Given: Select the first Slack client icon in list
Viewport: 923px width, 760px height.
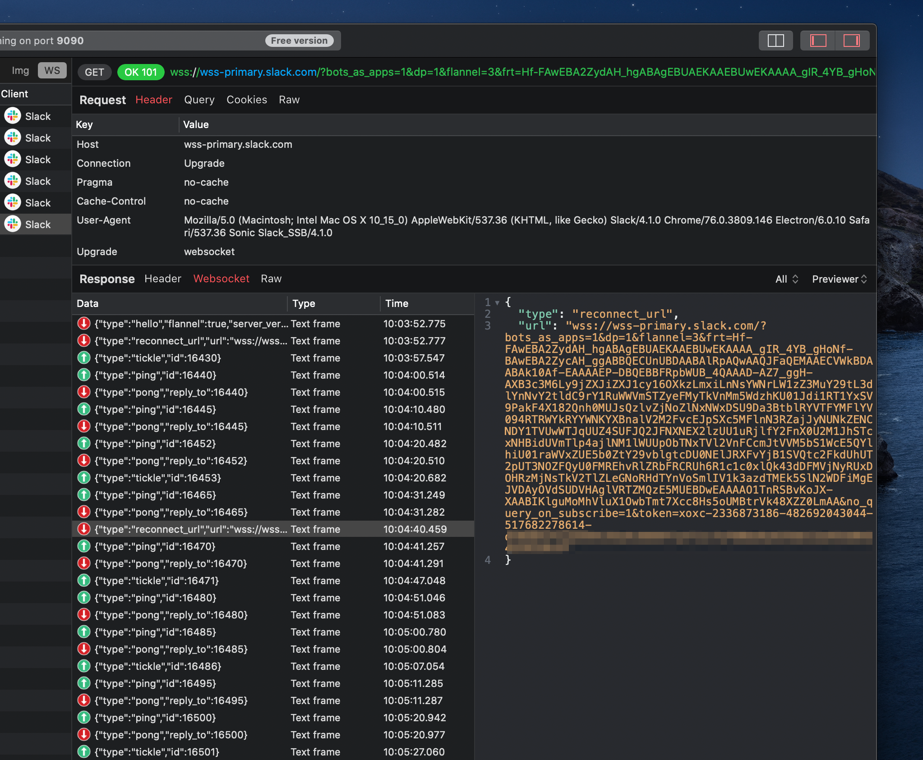Looking at the screenshot, I should tap(13, 116).
